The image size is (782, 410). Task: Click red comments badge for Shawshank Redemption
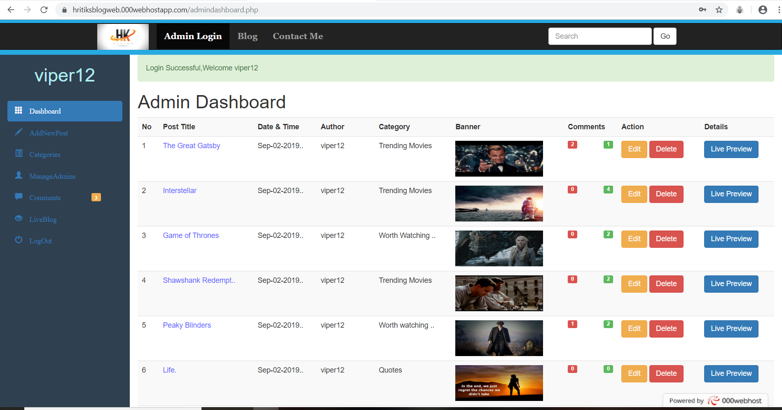[x=572, y=279]
